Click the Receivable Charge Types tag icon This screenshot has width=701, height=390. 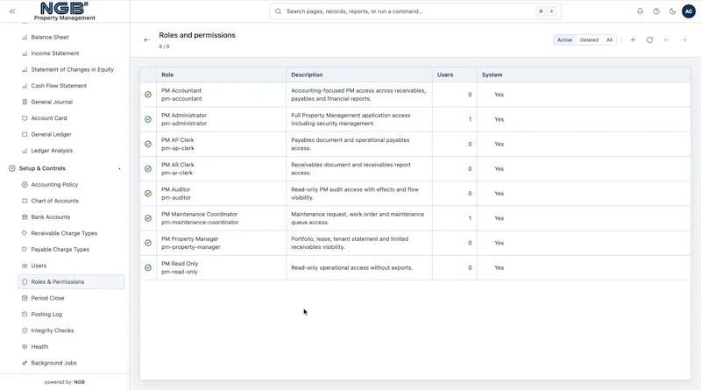coord(25,233)
